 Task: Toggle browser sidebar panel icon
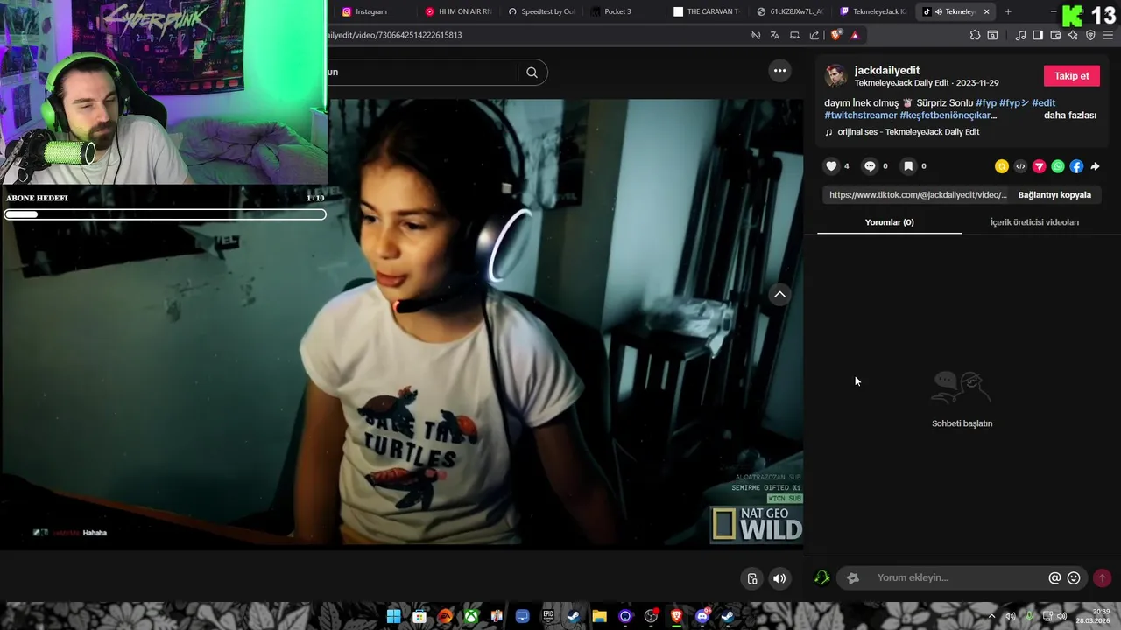pos(1038,35)
